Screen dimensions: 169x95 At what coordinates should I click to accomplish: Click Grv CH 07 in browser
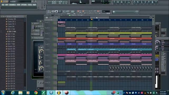pos(11,66)
